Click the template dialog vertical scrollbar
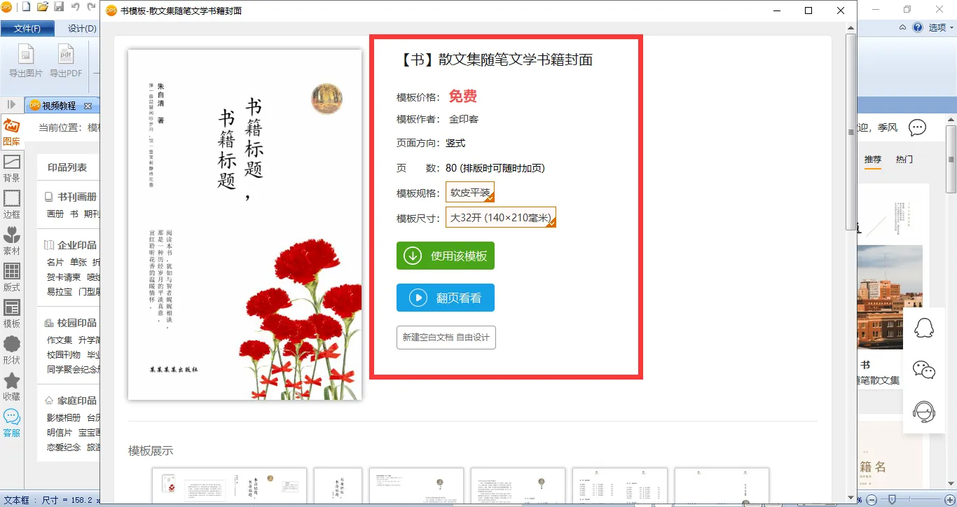957x507 pixels. [x=851, y=133]
